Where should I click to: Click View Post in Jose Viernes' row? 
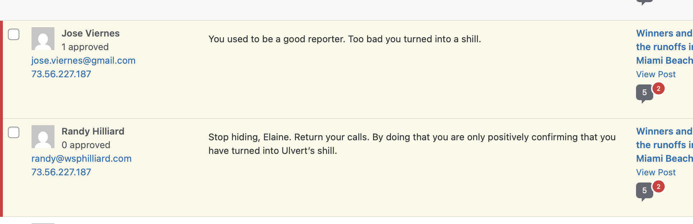[656, 74]
